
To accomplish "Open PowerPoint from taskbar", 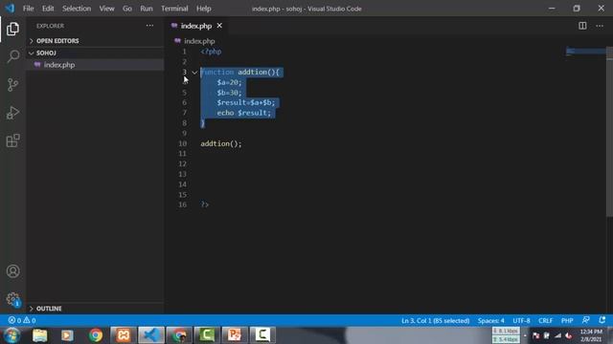I will click(x=235, y=335).
